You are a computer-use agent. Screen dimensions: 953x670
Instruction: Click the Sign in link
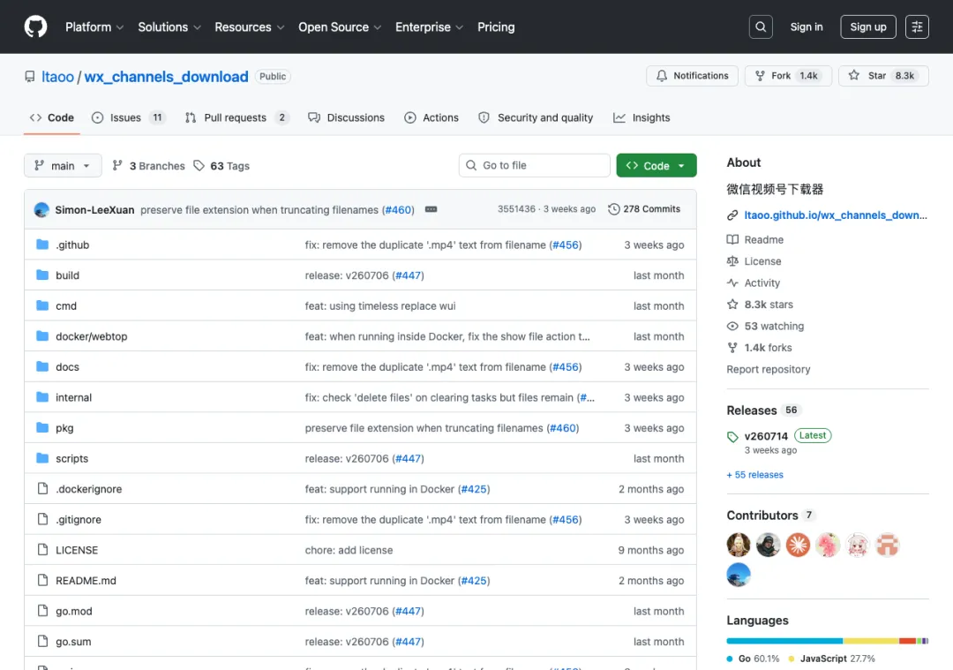(x=806, y=26)
